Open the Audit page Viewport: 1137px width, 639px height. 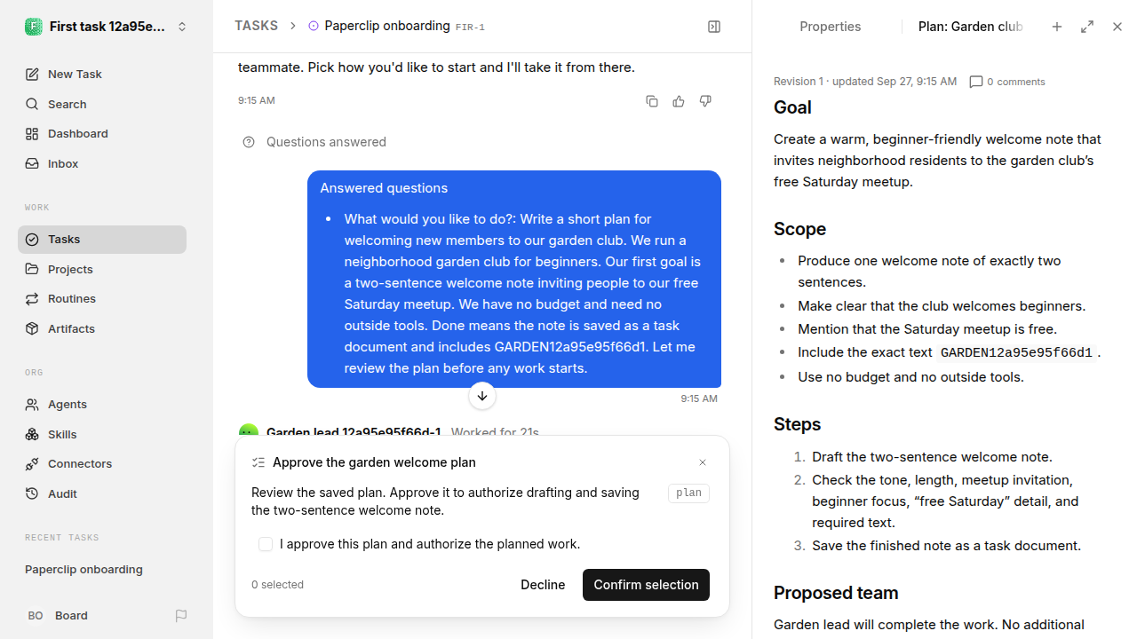pos(102,493)
